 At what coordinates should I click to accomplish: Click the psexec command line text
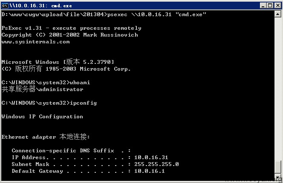pos(157,14)
